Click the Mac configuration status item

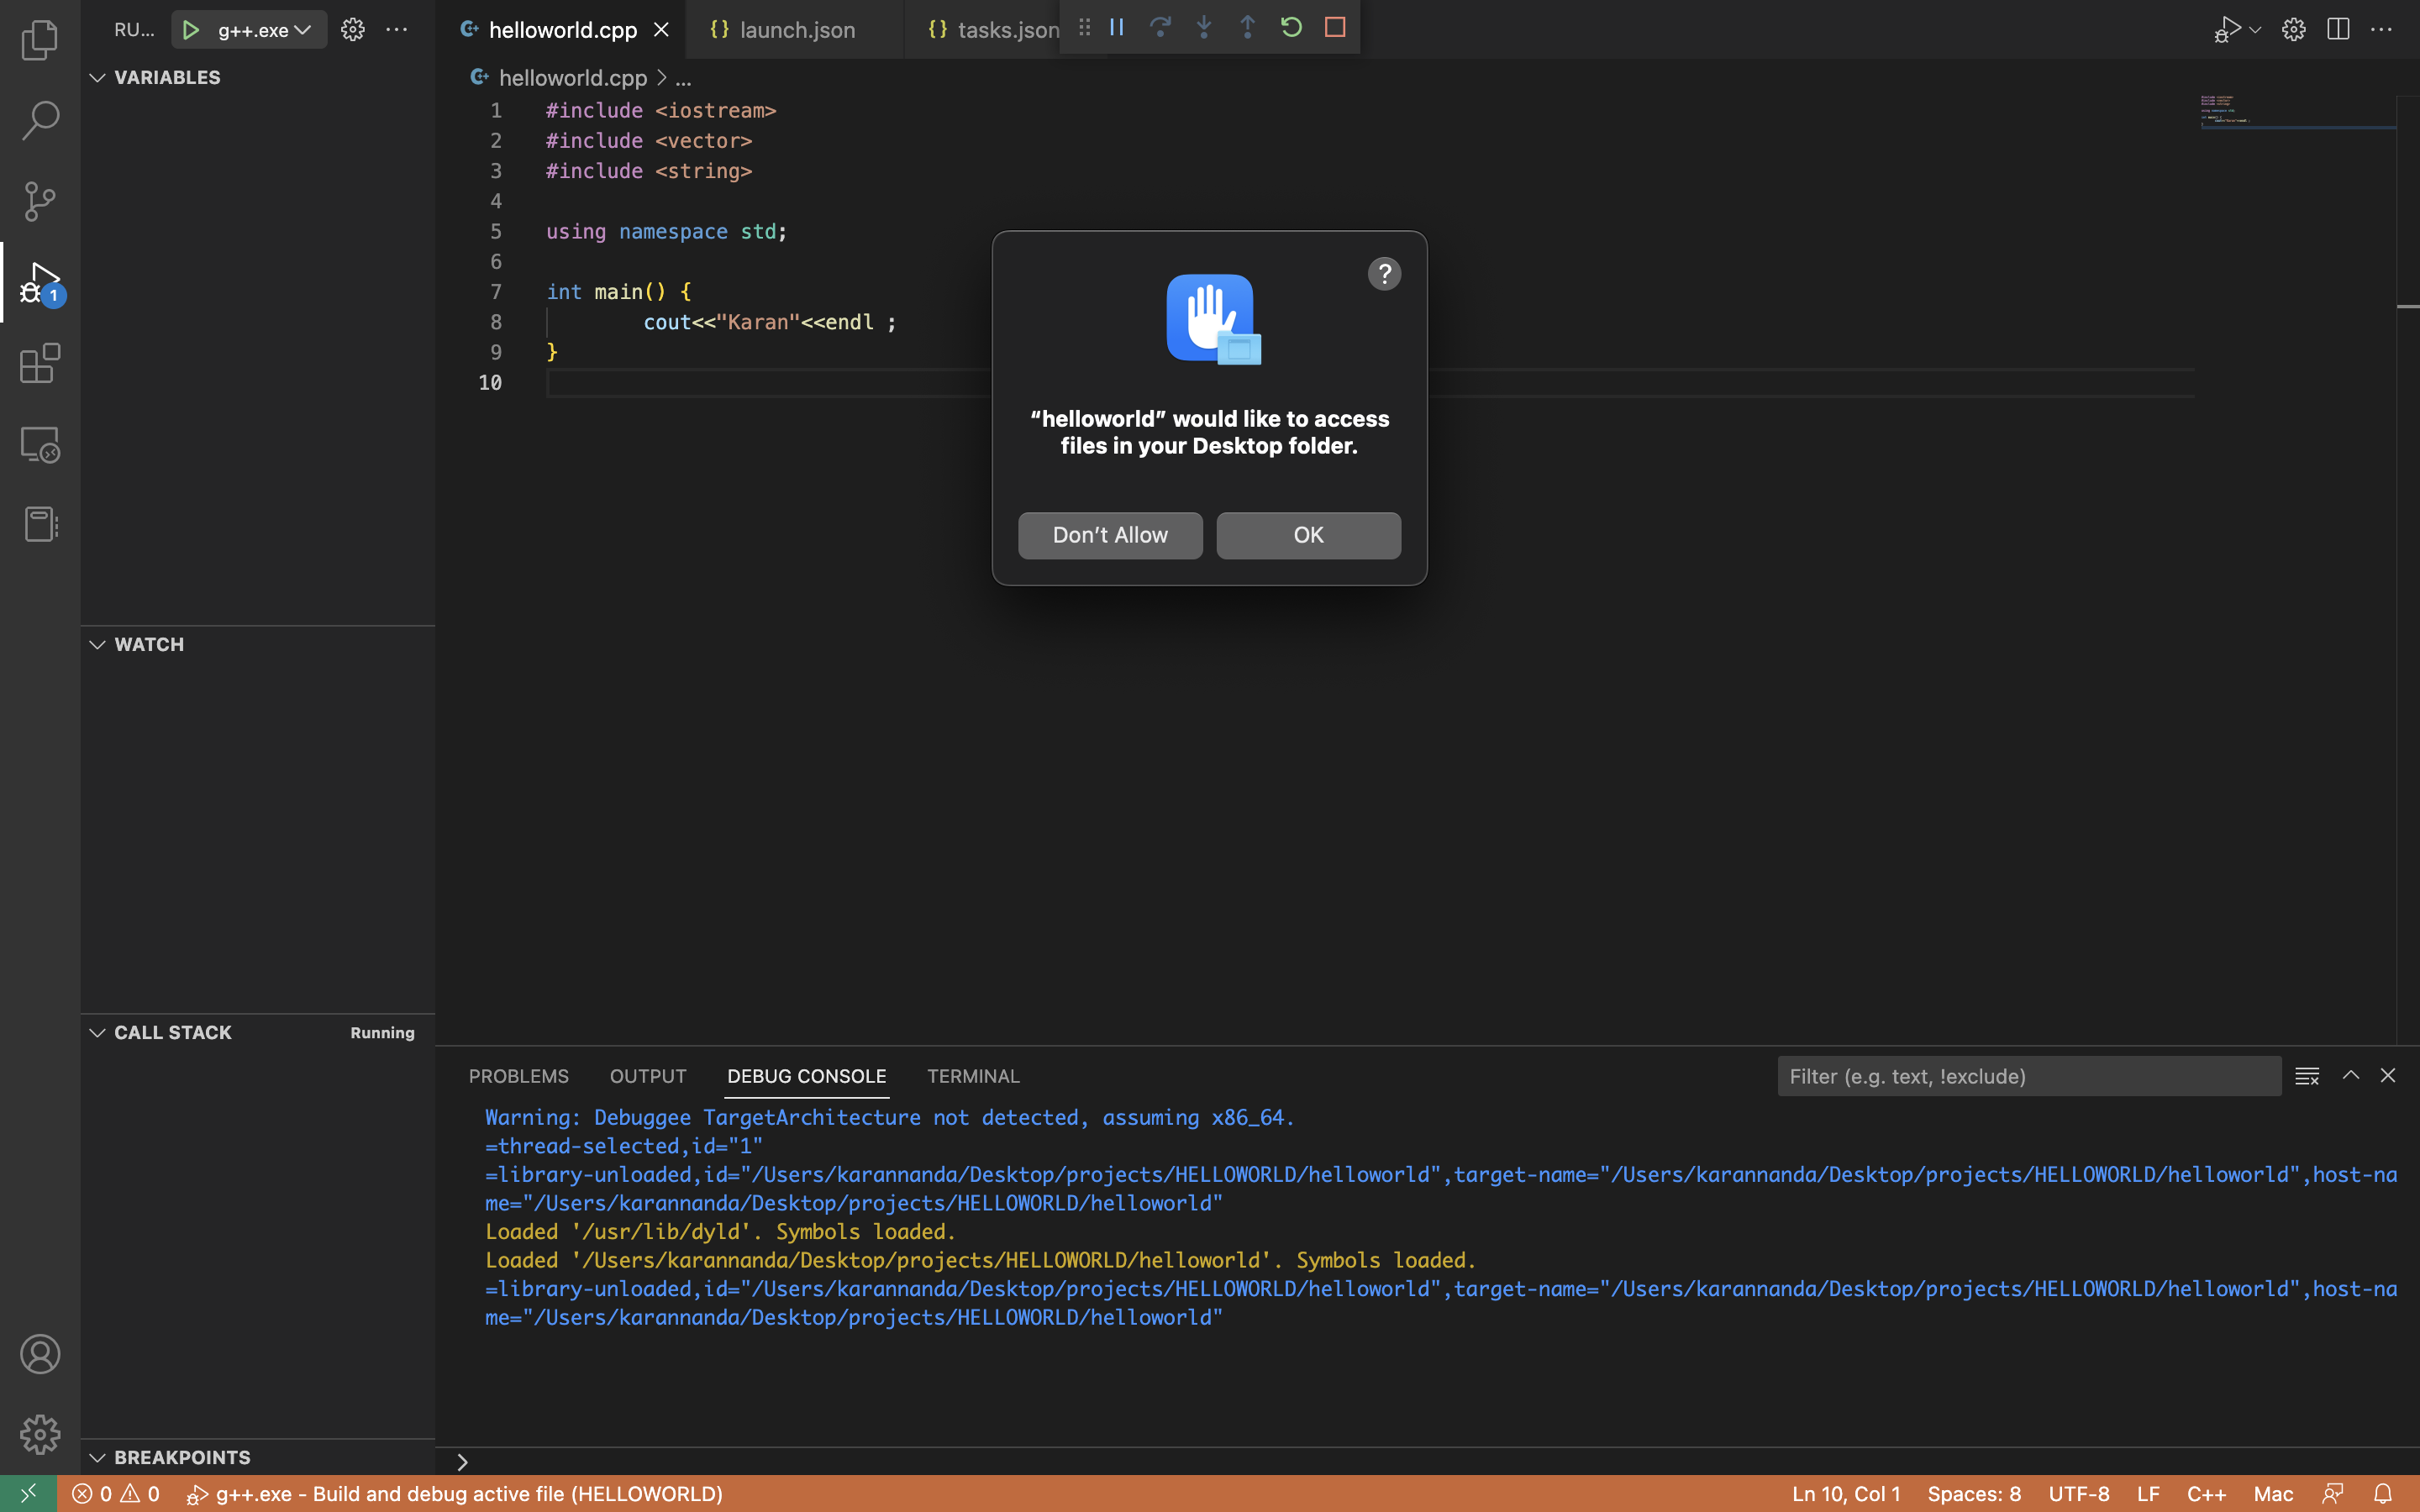coord(2273,1494)
